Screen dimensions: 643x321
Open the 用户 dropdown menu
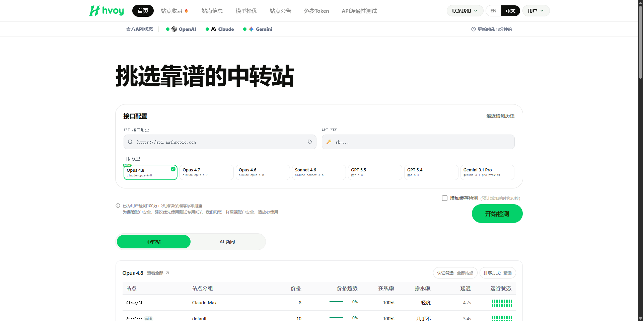pyautogui.click(x=536, y=11)
